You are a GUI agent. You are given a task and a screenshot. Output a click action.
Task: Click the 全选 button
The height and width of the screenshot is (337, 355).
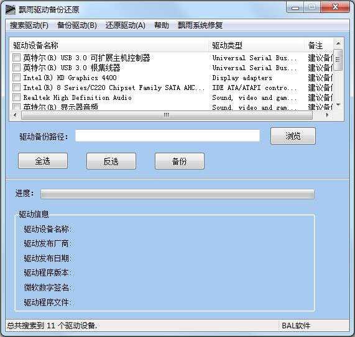[43, 161]
